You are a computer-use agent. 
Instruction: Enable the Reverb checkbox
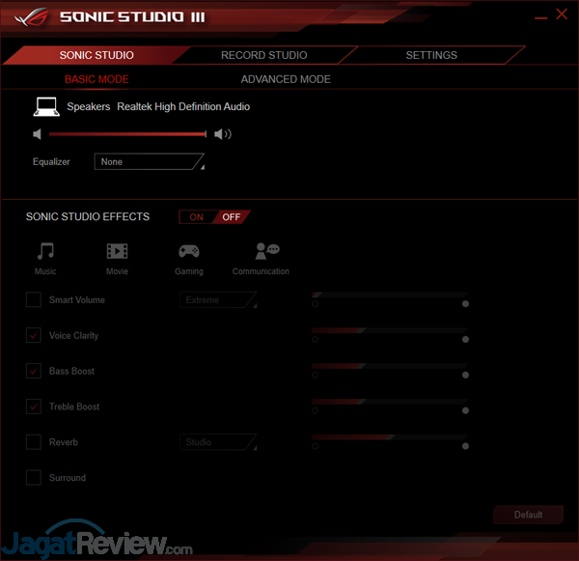point(34,442)
